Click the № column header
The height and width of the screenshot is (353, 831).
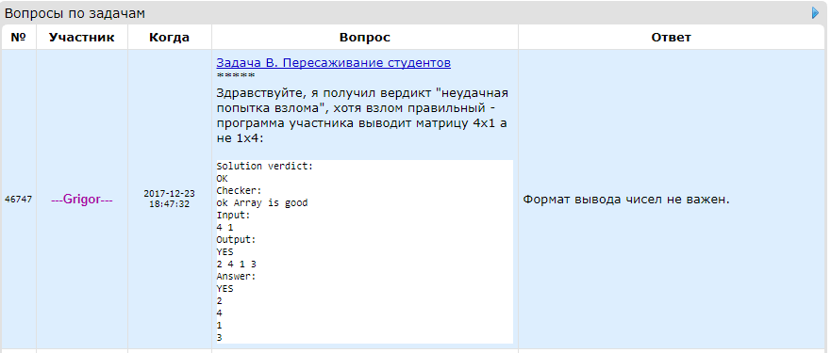[x=19, y=37]
